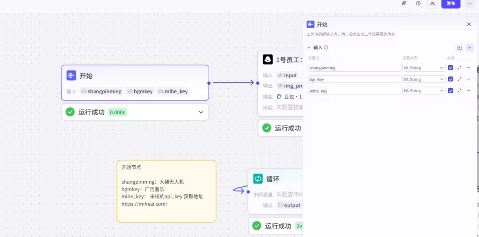
Task: Expand the shangpinming variable editor arrows icon
Action: click(x=460, y=68)
